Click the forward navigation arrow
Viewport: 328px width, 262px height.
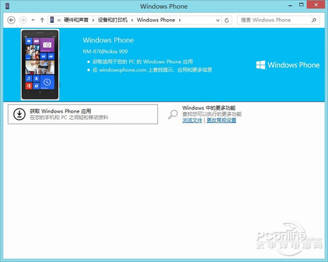click(23, 20)
